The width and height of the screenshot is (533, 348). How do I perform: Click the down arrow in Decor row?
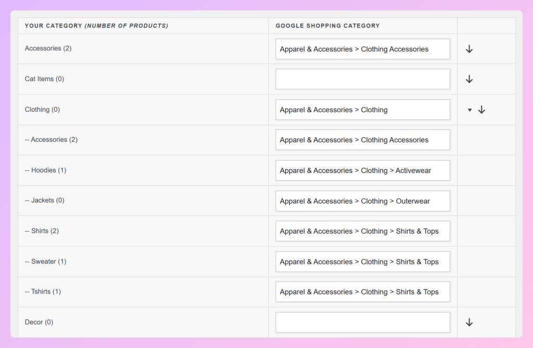click(x=469, y=322)
